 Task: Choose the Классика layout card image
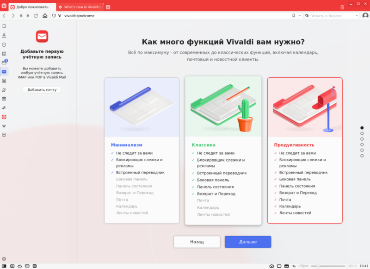[223, 106]
